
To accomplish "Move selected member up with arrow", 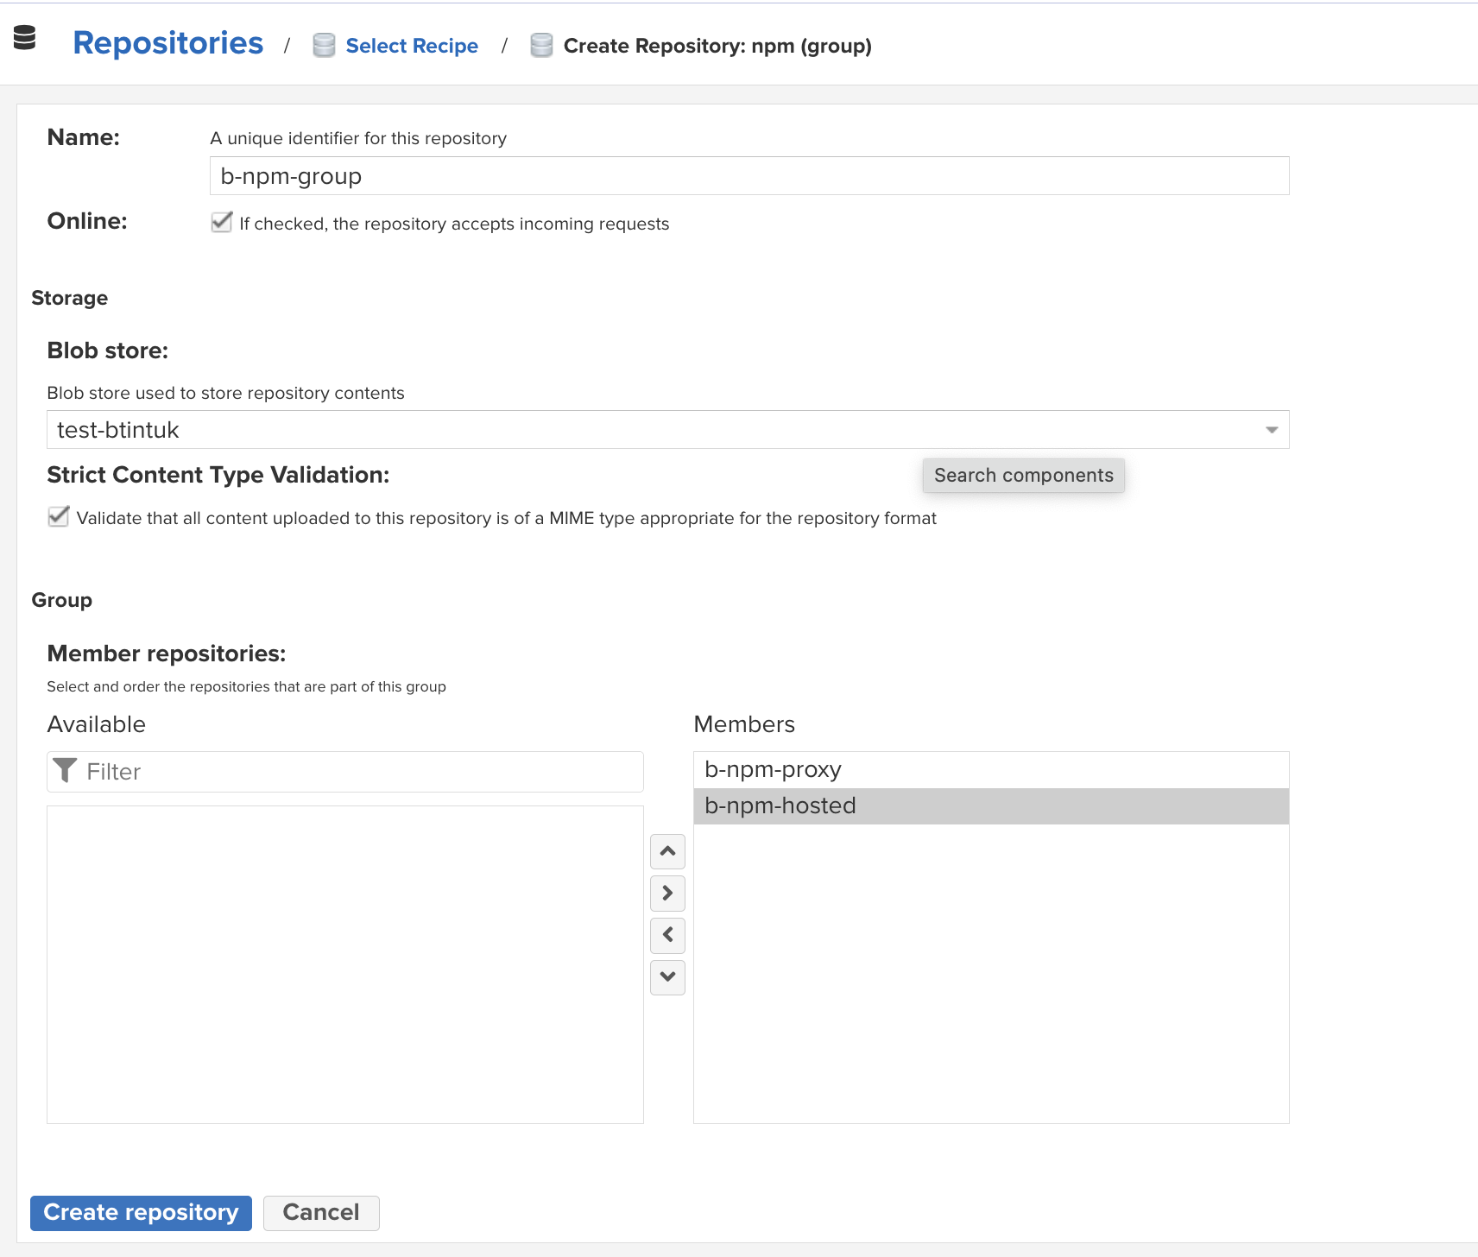I will point(667,851).
